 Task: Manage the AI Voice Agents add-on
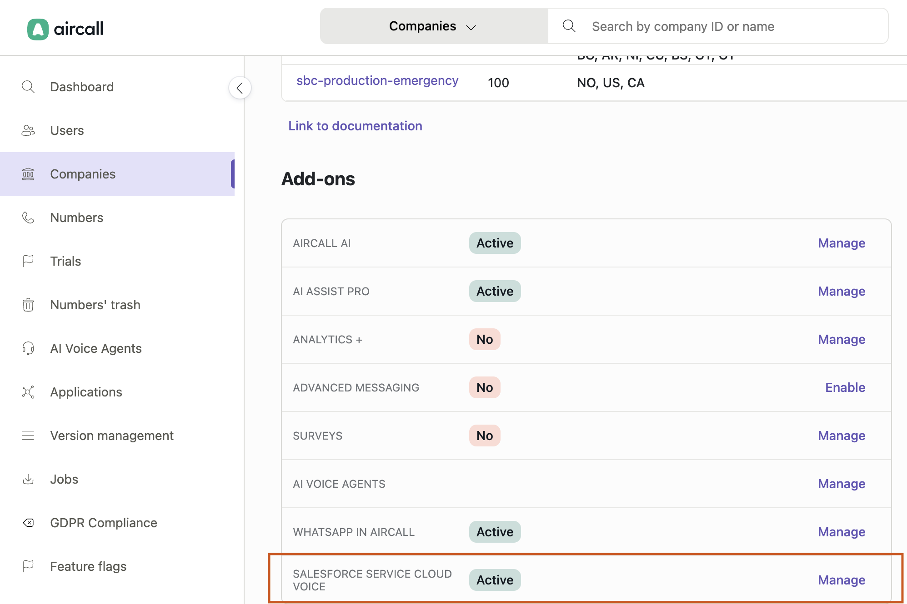pyautogui.click(x=842, y=484)
